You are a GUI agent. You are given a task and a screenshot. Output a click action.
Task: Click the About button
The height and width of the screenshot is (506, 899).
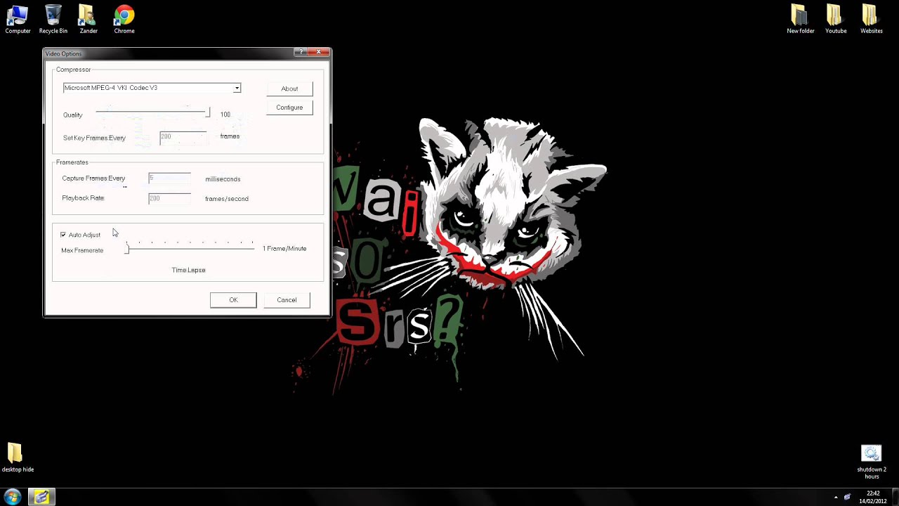(x=289, y=89)
